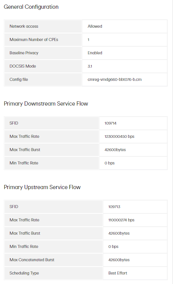Image resolution: width=173 pixels, height=284 pixels.
Task: Click the Scheduling Type label
Action: [24, 273]
